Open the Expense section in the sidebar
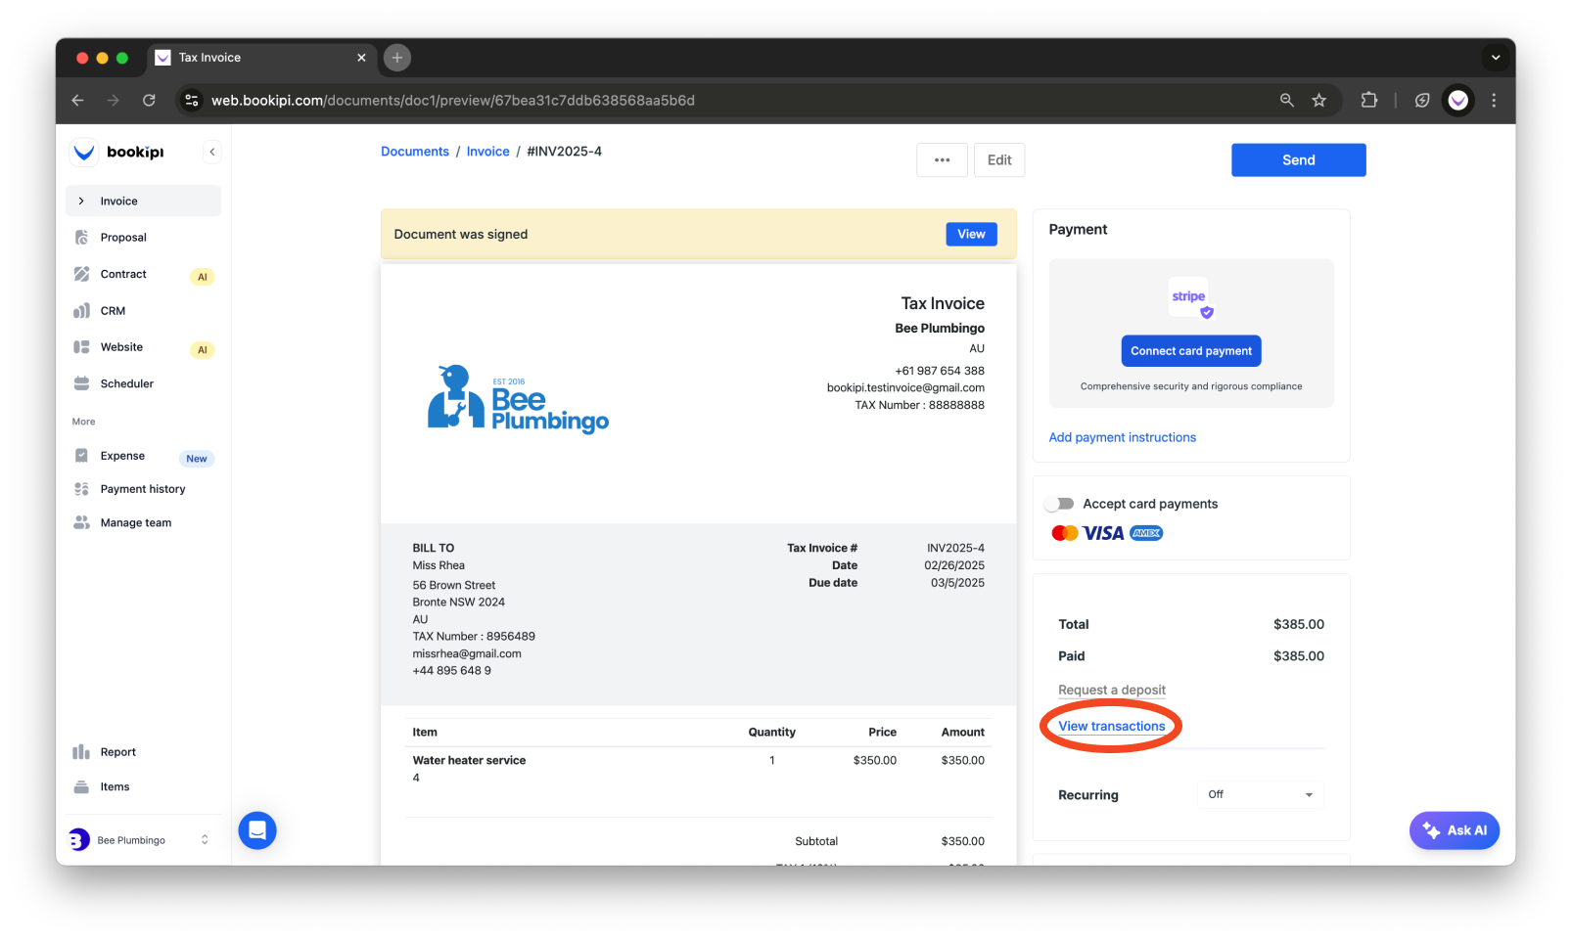This screenshot has width=1572, height=939. click(121, 455)
